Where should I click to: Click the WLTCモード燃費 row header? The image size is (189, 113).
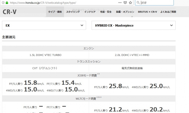89,99
